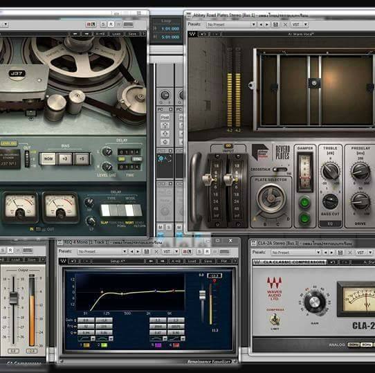Click damper up green button

point(304,203)
